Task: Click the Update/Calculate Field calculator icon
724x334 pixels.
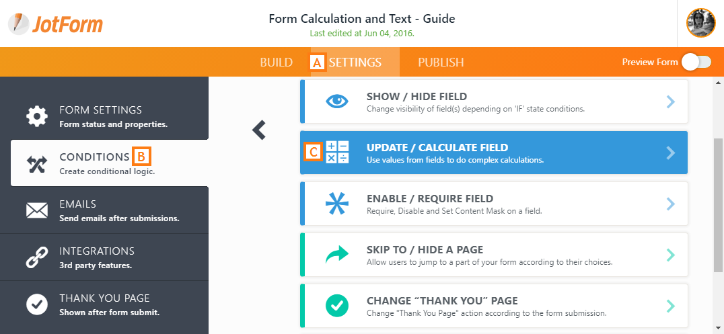Action: click(337, 153)
